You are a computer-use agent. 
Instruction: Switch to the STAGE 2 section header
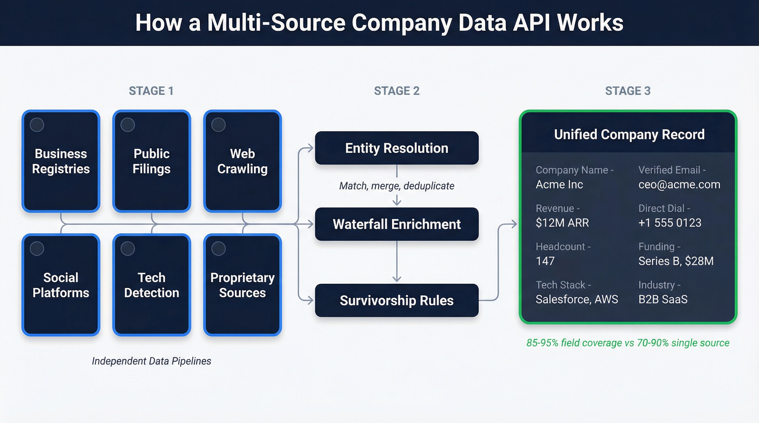point(397,90)
